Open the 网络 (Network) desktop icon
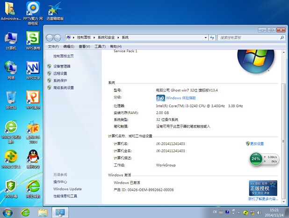 tap(11, 70)
